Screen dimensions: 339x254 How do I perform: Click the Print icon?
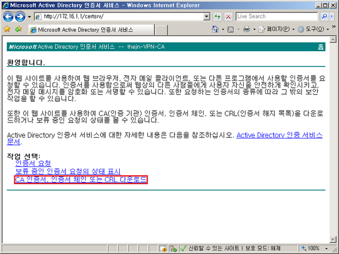(247, 29)
